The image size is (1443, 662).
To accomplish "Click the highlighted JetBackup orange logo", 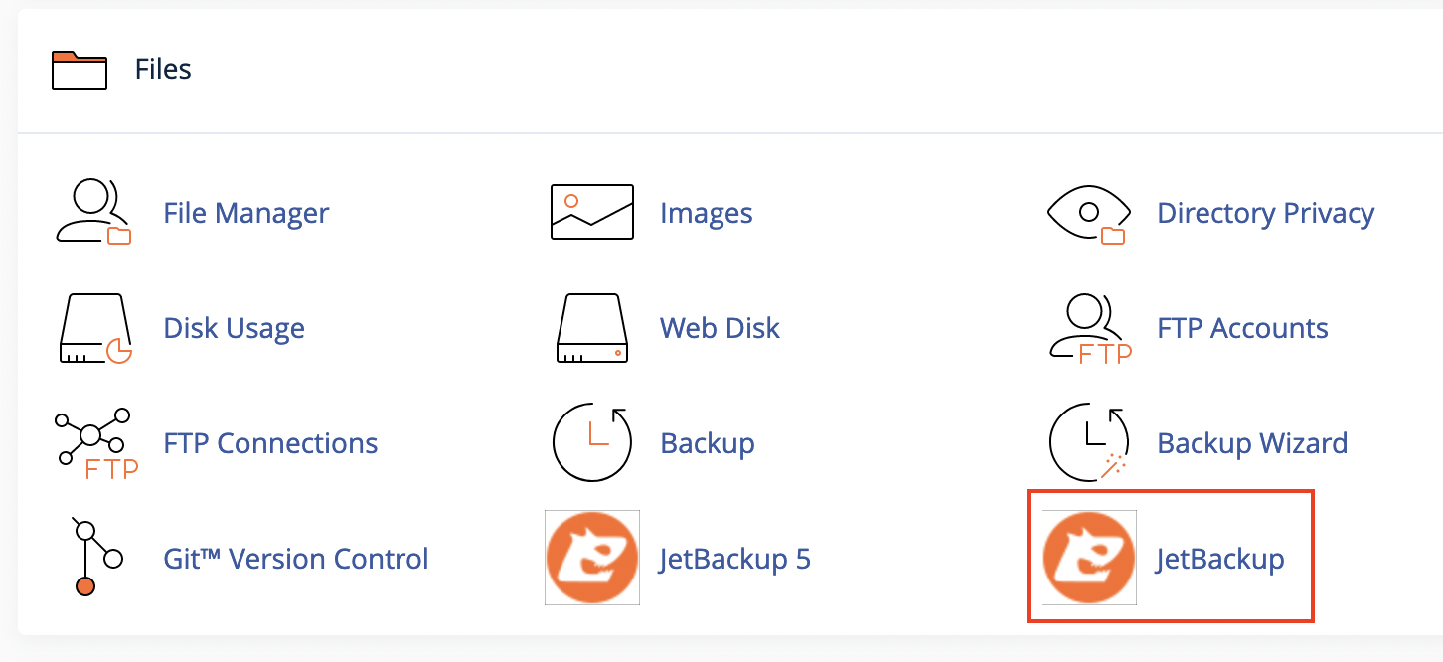I will 1089,558.
